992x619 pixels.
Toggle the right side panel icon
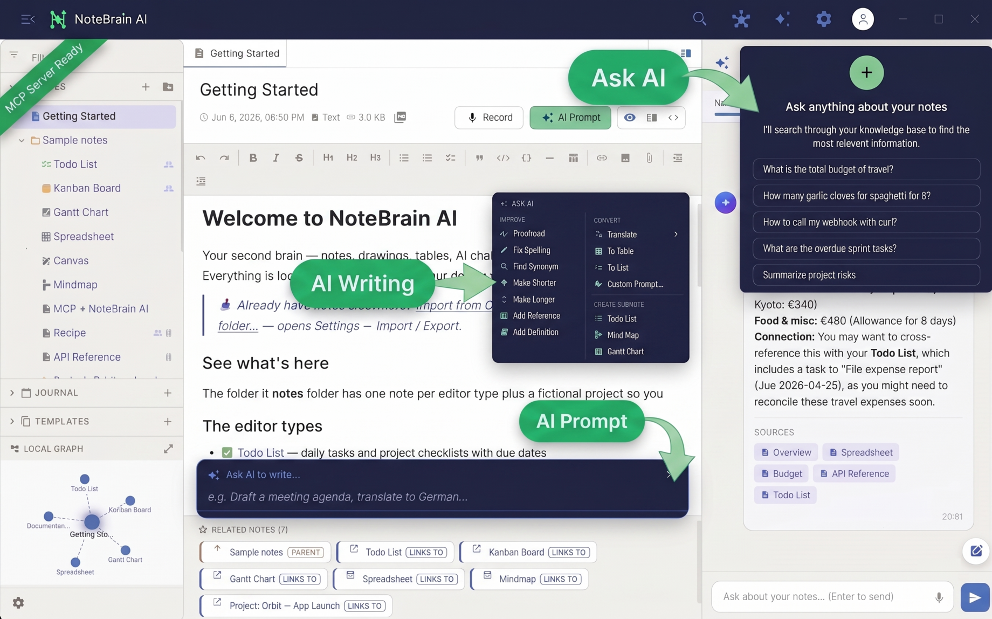[686, 53]
